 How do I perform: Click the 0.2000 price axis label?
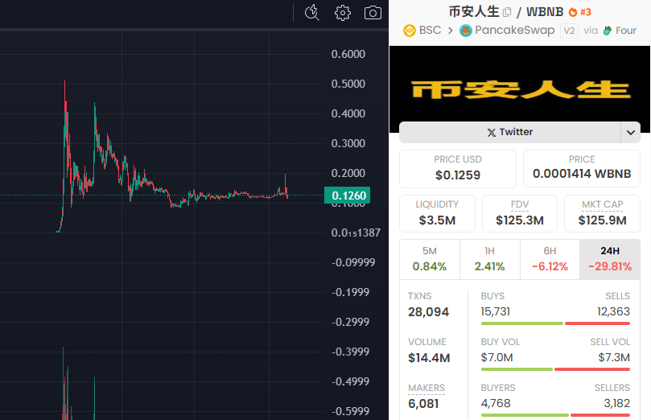348,173
